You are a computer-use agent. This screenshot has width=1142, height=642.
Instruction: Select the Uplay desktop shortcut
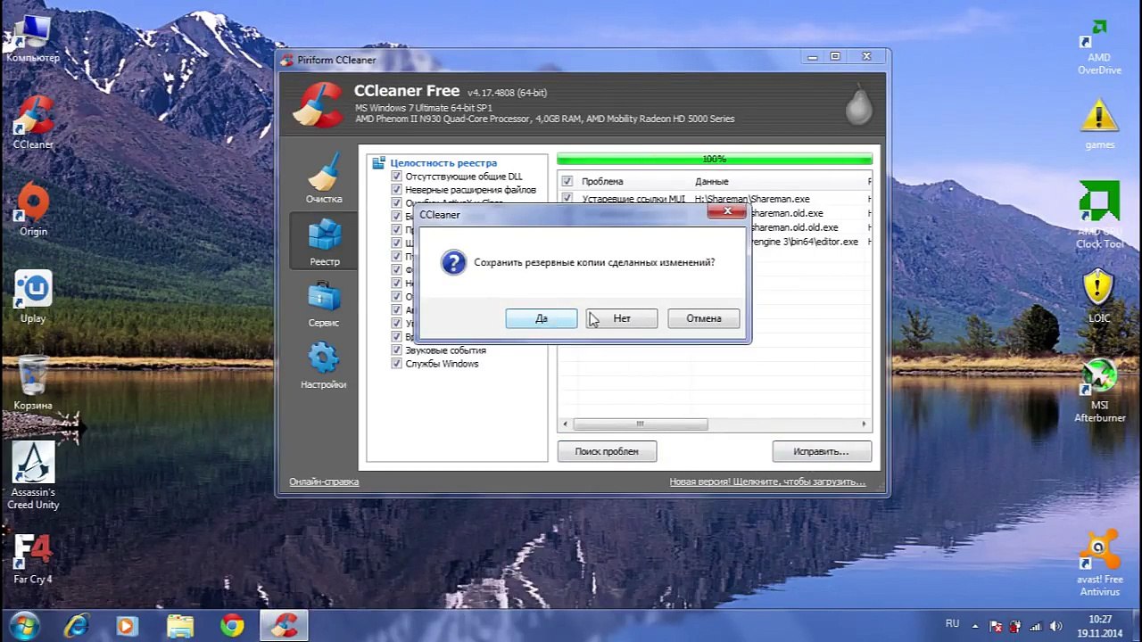coord(33,297)
